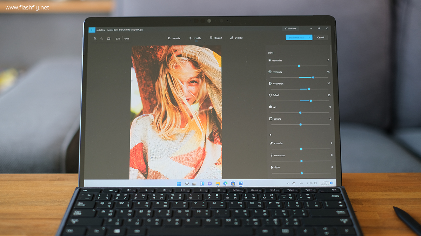Click the back arrow in the title bar
The width and height of the screenshot is (421, 236).
(x=92, y=30)
